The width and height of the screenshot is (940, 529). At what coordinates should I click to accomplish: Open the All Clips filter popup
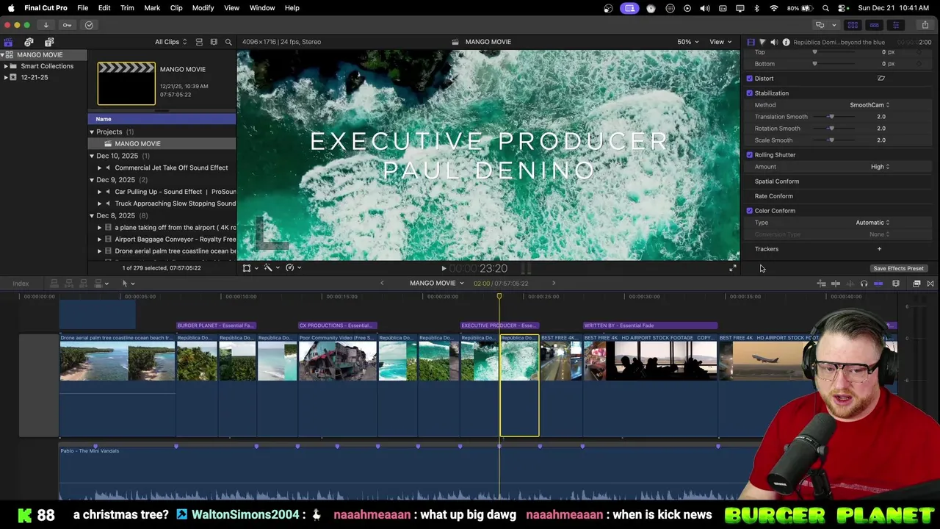(x=170, y=42)
